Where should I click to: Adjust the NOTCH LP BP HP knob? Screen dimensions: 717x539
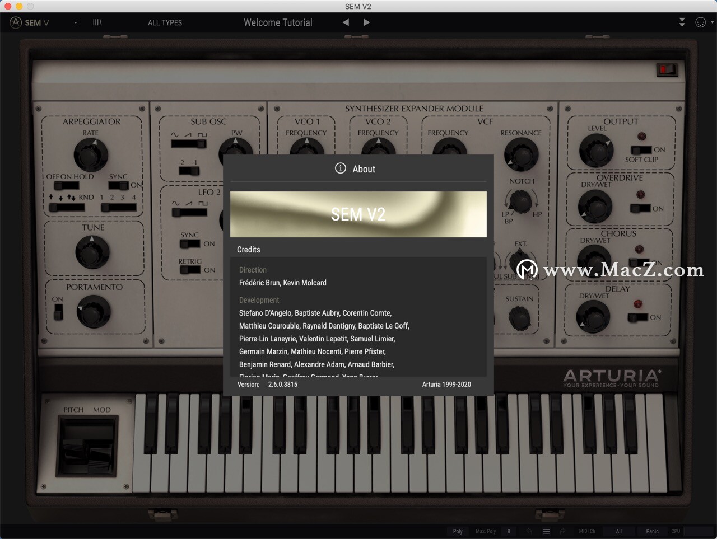[x=520, y=201]
